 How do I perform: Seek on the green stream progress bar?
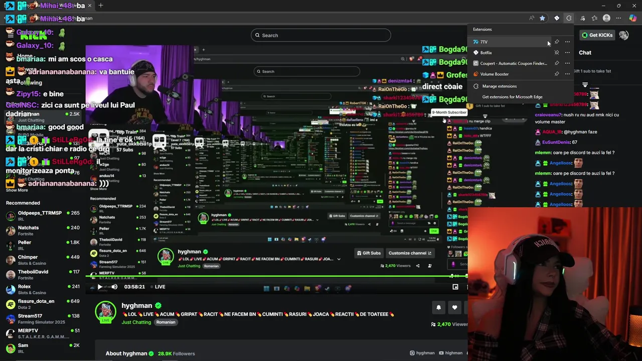pyautogui.click(x=277, y=276)
